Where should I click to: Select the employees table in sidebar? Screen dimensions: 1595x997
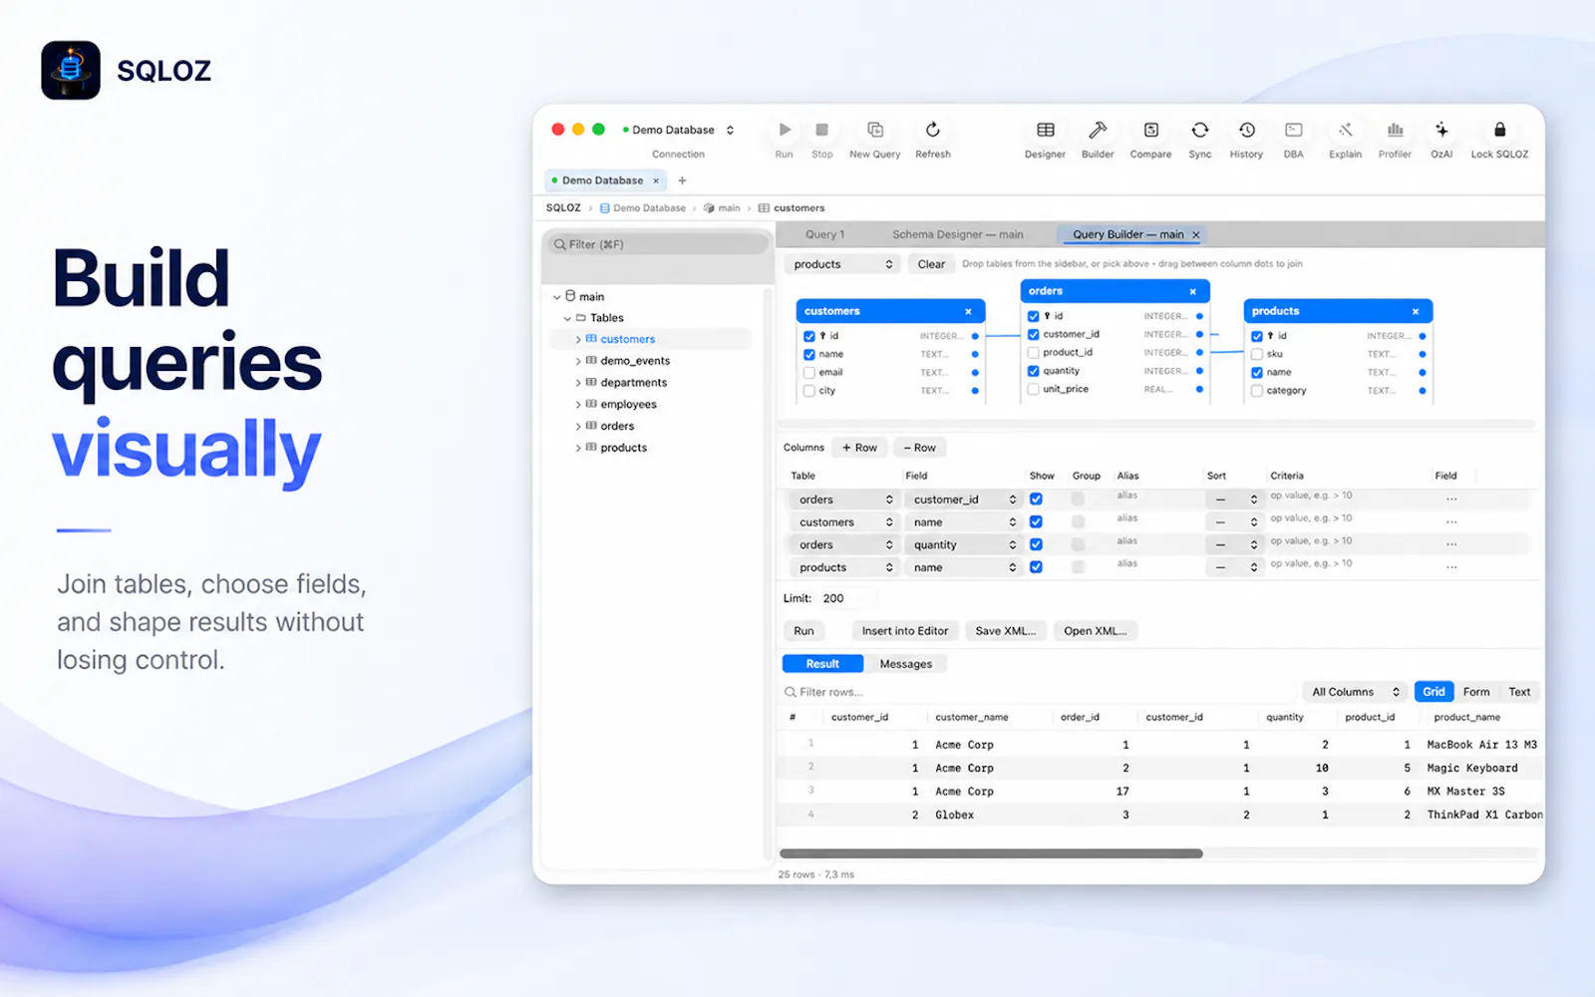628,405
